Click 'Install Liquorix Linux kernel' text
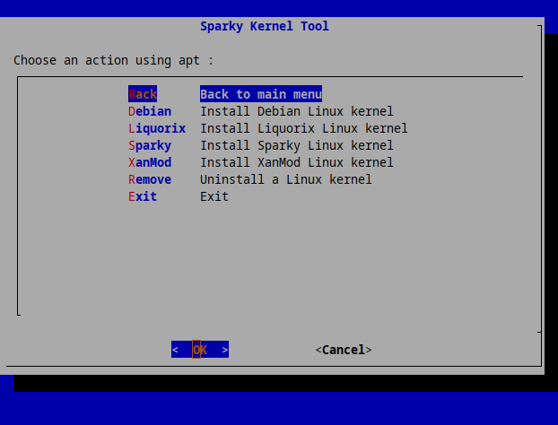This screenshot has width=558, height=425. pos(304,128)
